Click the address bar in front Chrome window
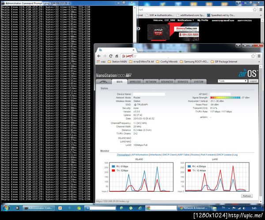This screenshot has width=265, height=220. (x=186, y=56)
